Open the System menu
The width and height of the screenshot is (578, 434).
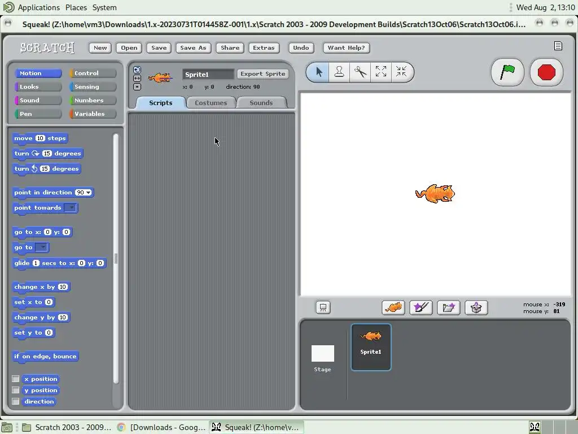click(x=104, y=7)
